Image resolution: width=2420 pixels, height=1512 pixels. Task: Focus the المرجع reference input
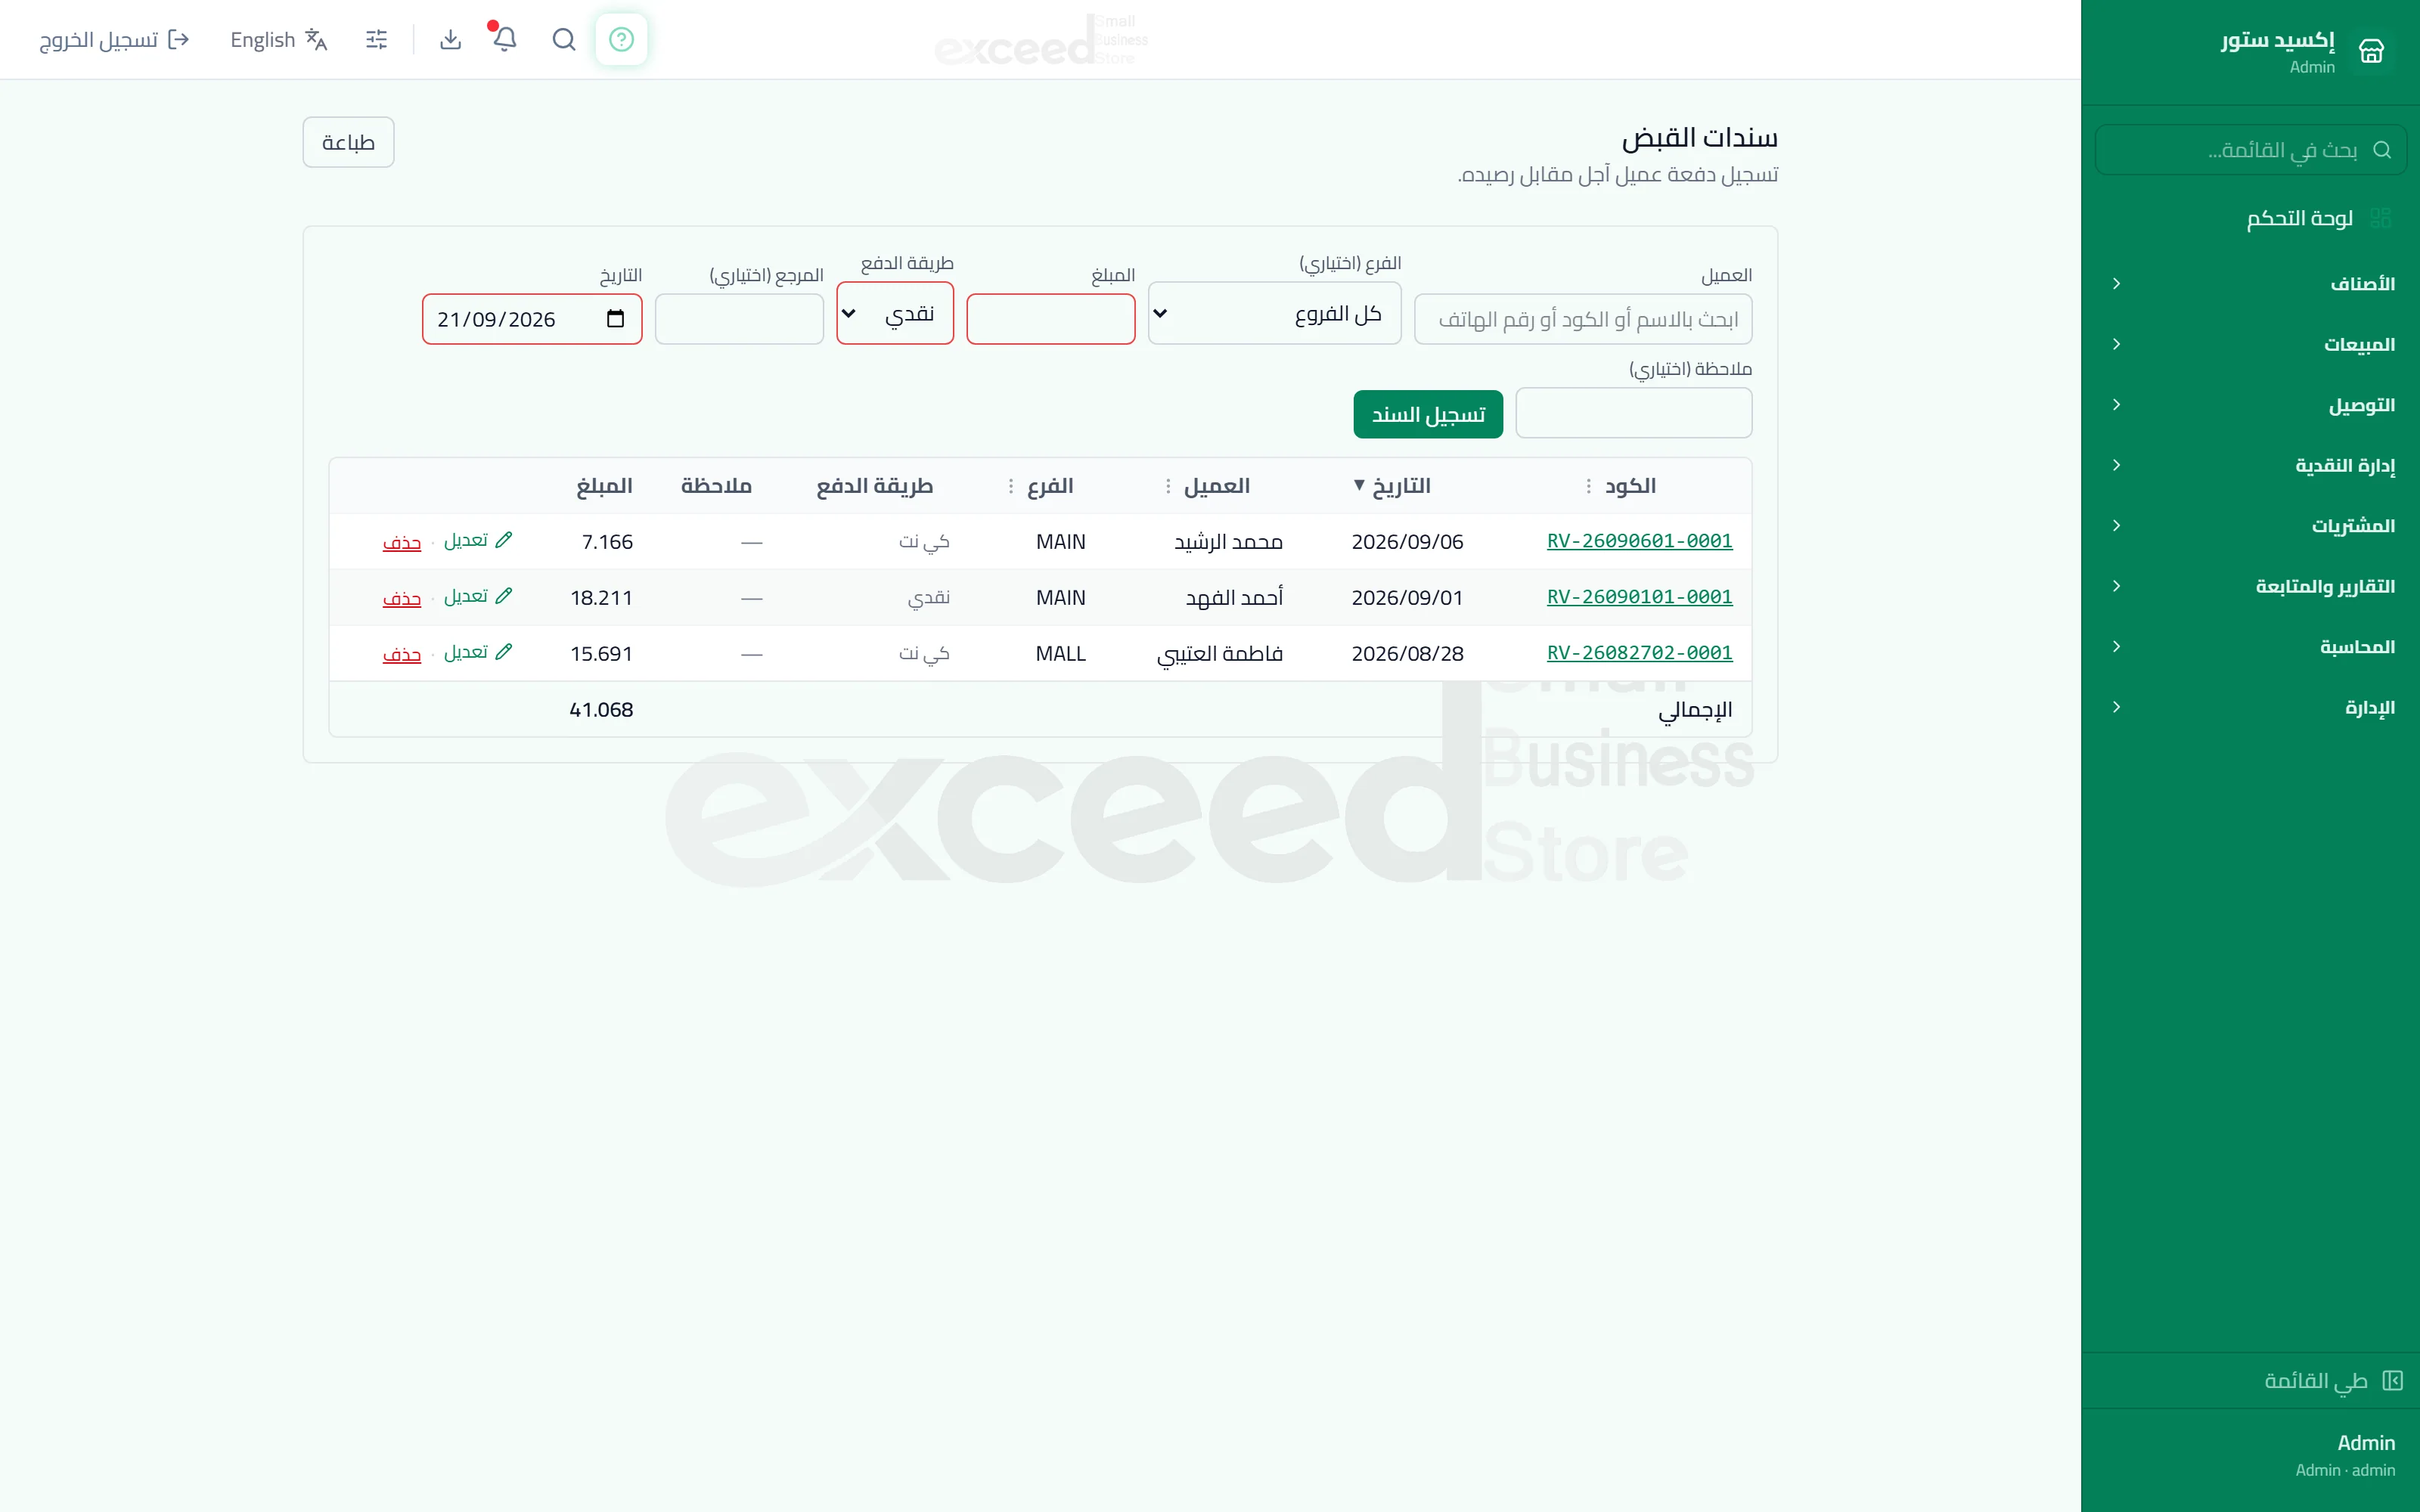[739, 319]
